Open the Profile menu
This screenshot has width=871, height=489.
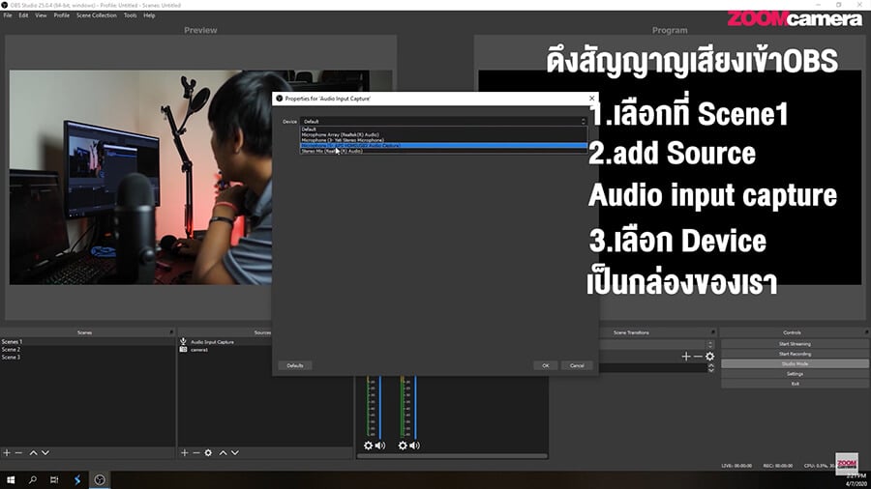pos(62,15)
